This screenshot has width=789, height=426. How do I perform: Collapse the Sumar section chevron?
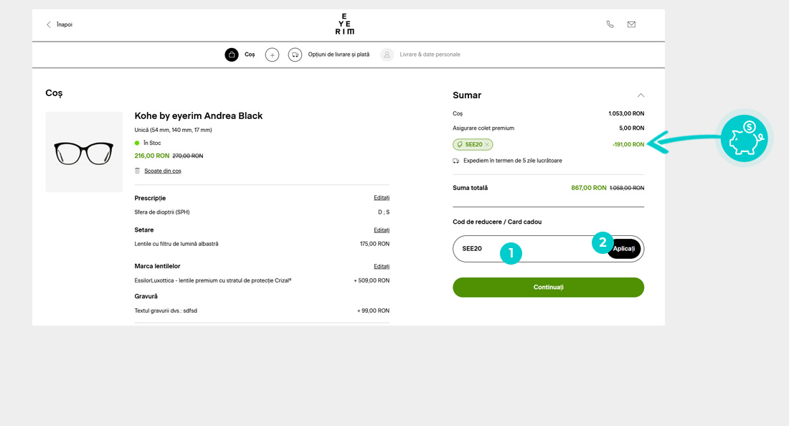pos(641,95)
